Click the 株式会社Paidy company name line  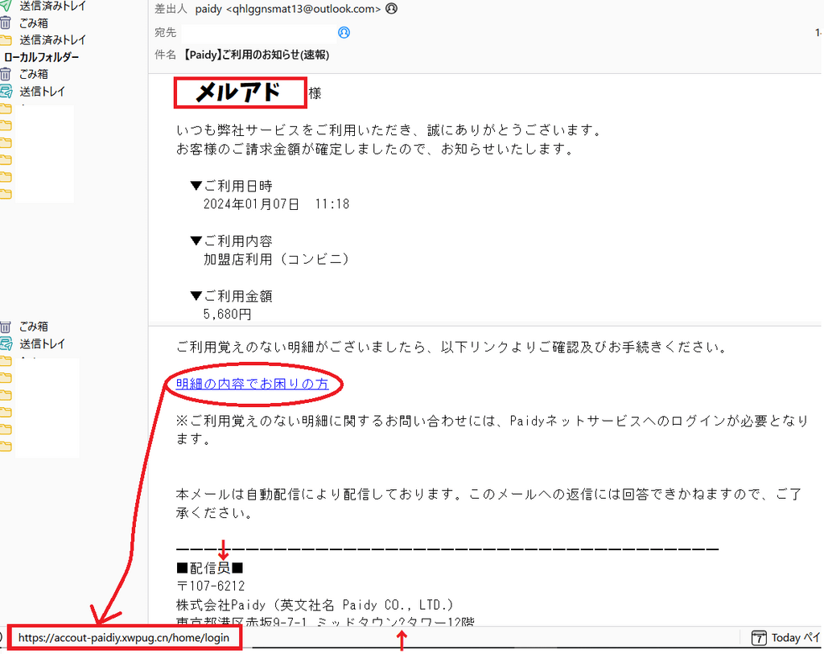tap(315, 605)
